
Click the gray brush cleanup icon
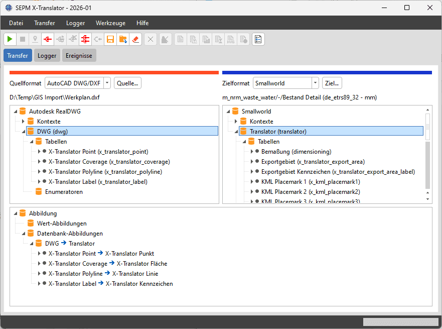166,39
